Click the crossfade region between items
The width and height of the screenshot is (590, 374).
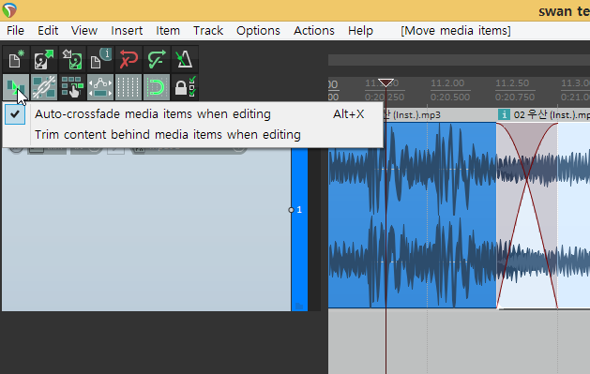pos(527,215)
